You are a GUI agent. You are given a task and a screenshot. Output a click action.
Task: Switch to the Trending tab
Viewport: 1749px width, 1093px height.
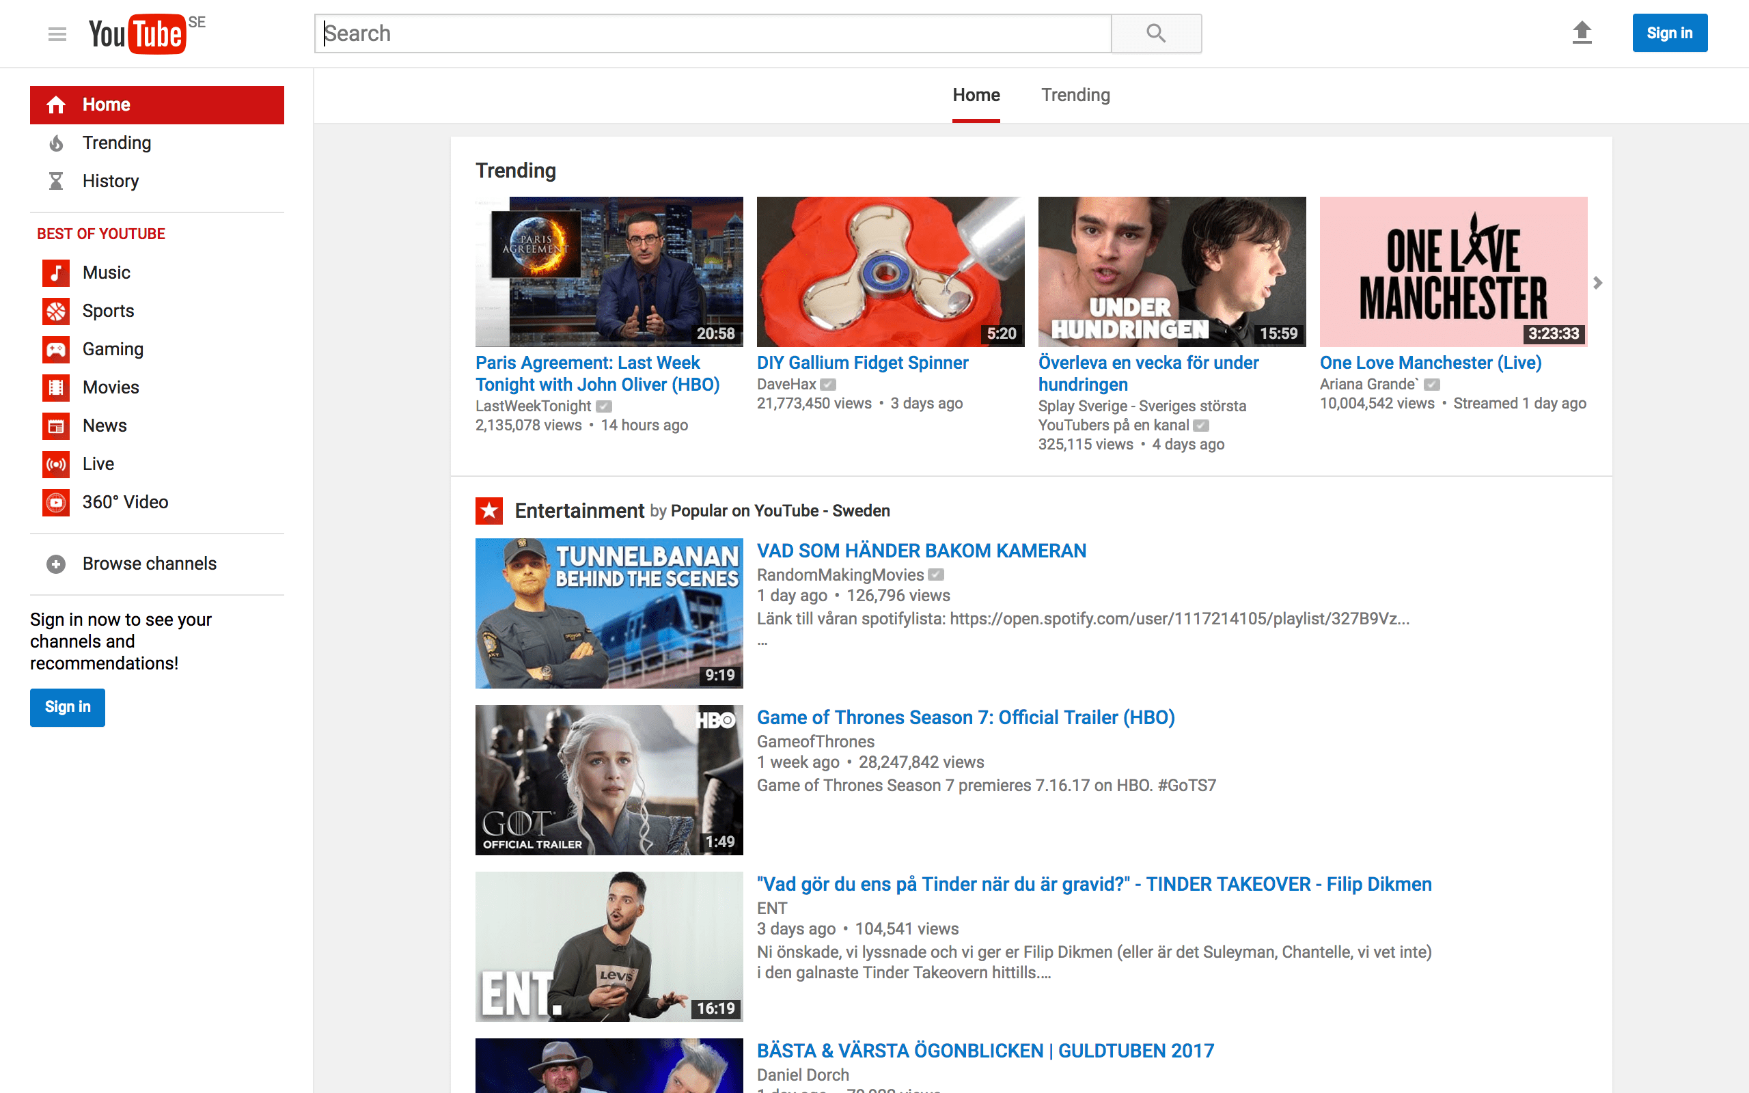pos(1075,95)
